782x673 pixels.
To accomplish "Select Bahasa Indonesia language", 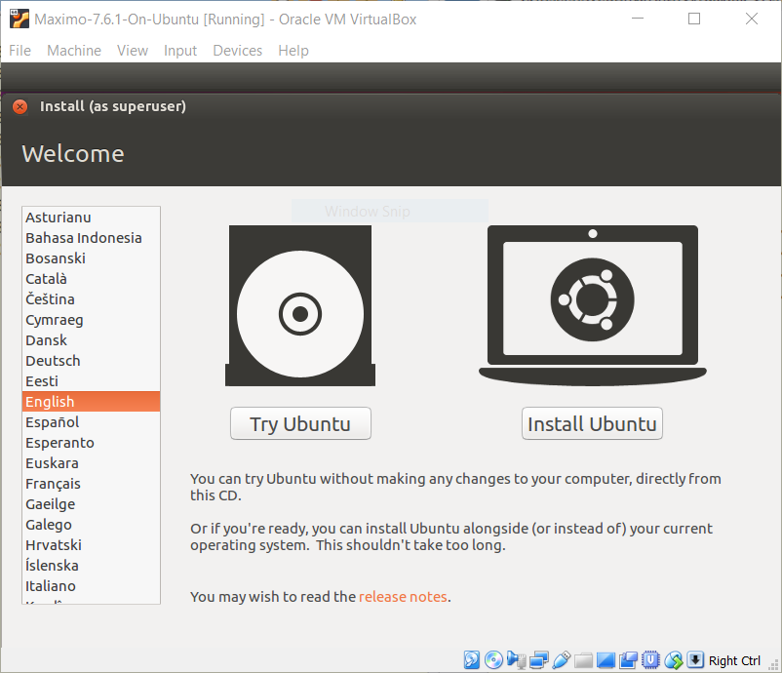I will 91,238.
